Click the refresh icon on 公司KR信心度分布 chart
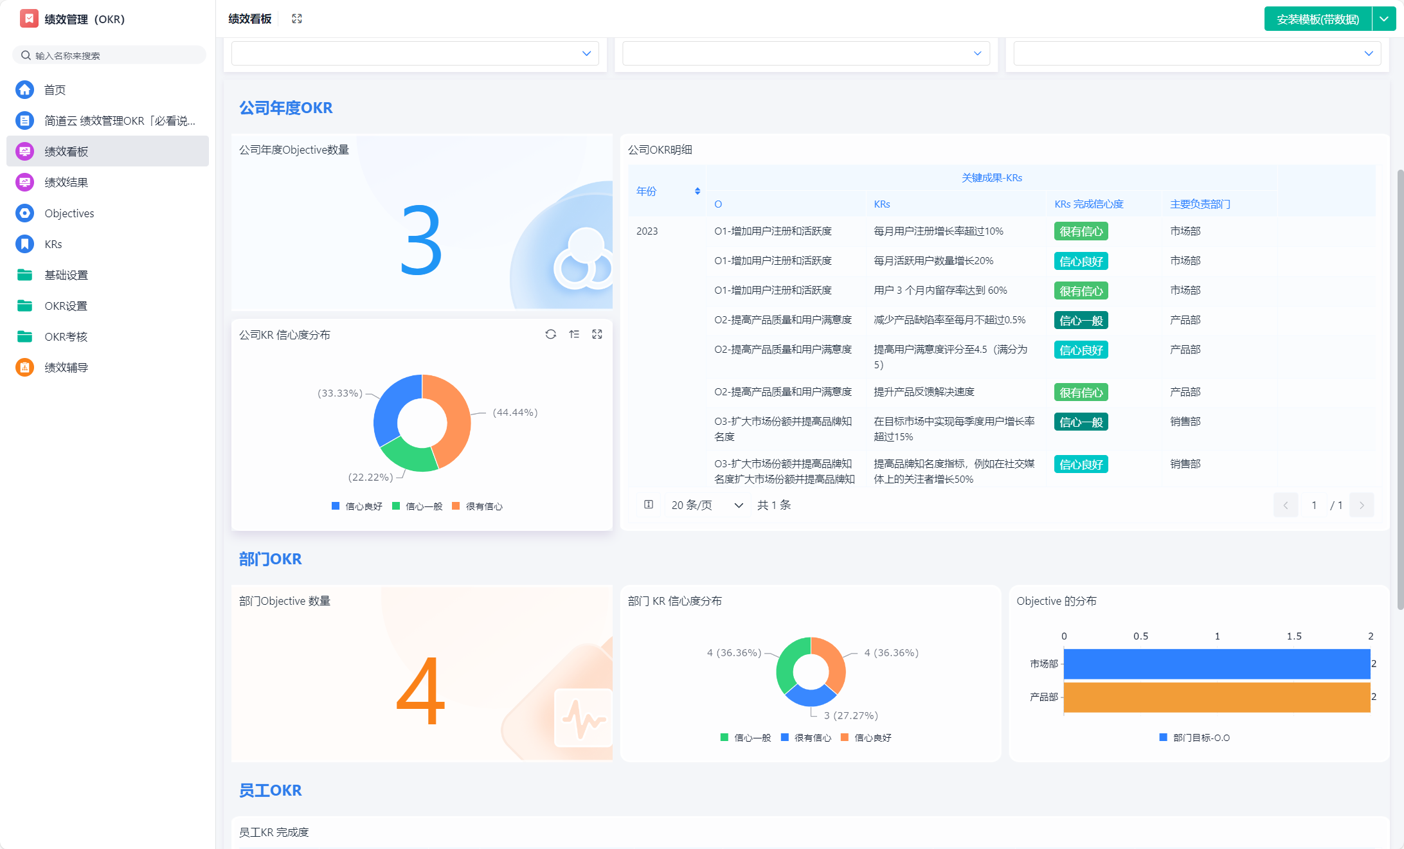The height and width of the screenshot is (849, 1404). tap(550, 334)
